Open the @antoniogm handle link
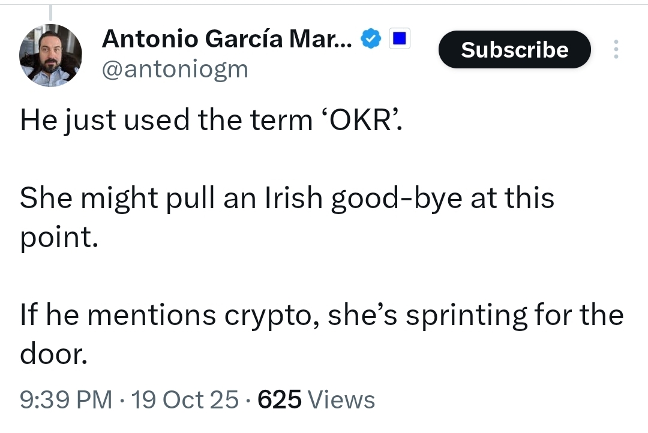 click(175, 69)
